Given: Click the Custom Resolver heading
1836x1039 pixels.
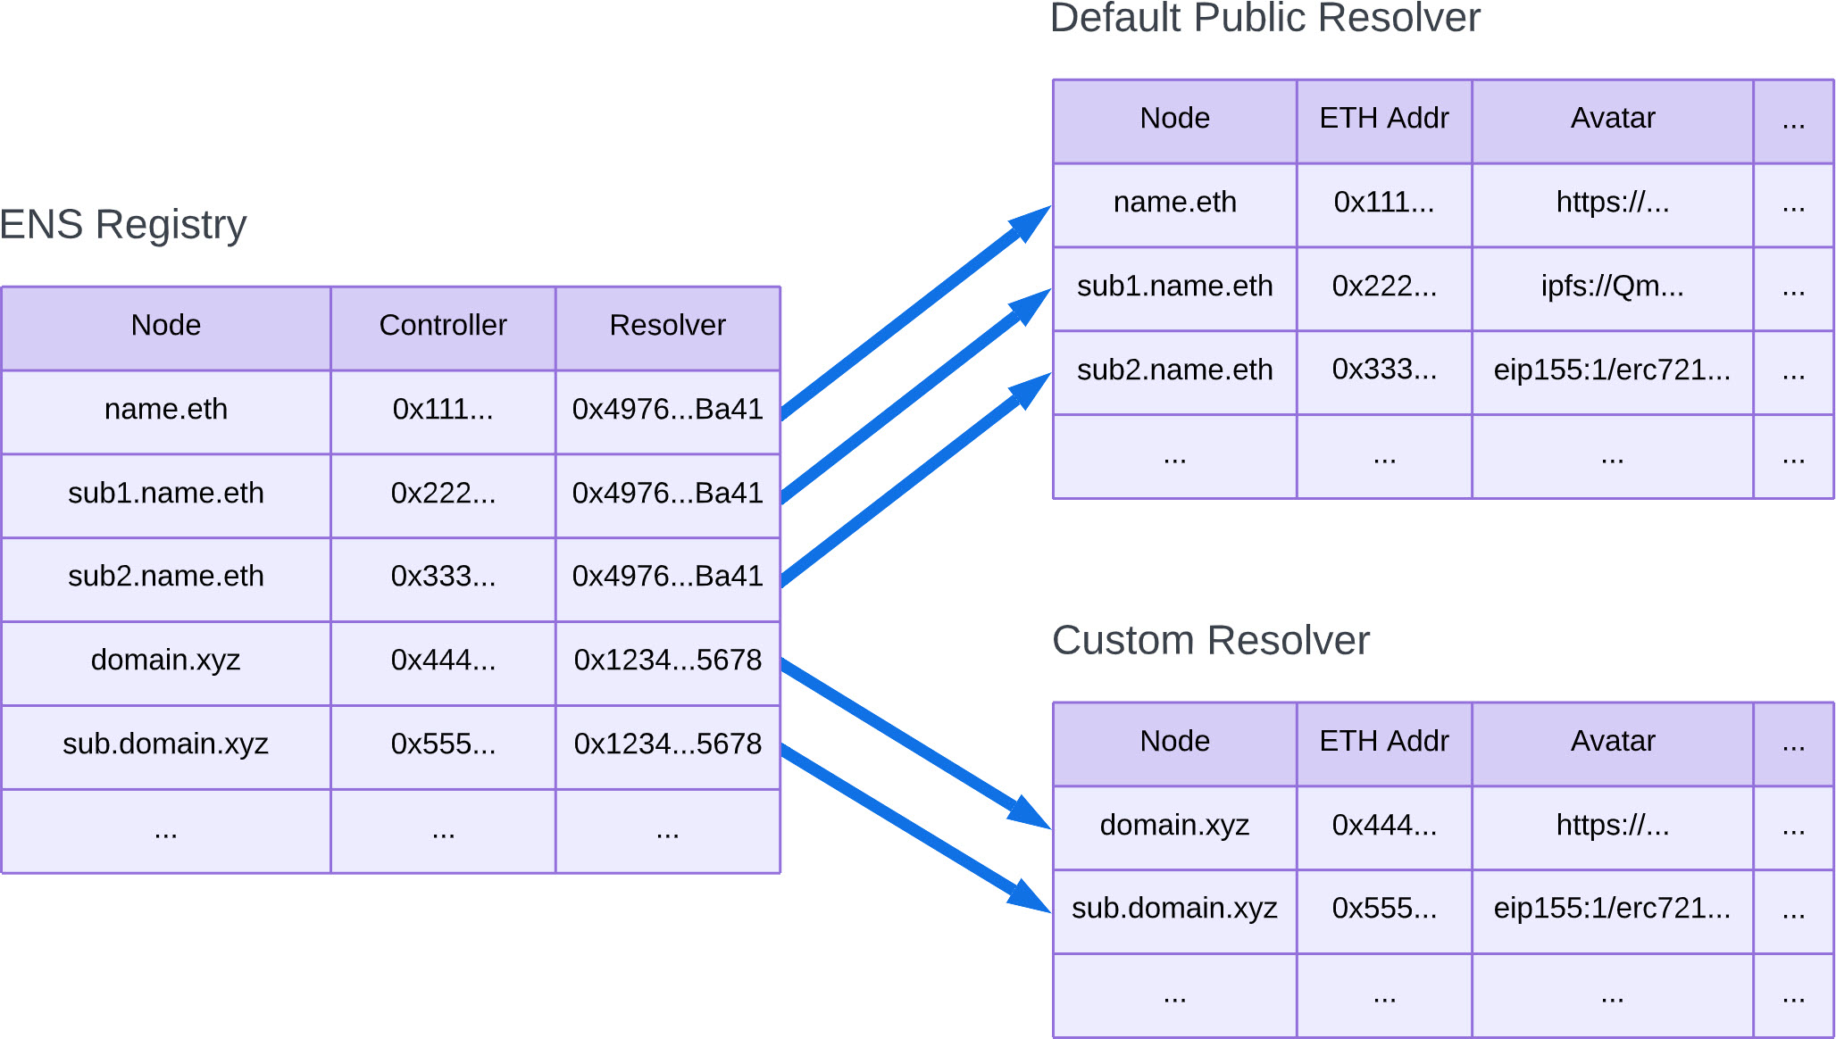Looking at the screenshot, I should 1210,641.
